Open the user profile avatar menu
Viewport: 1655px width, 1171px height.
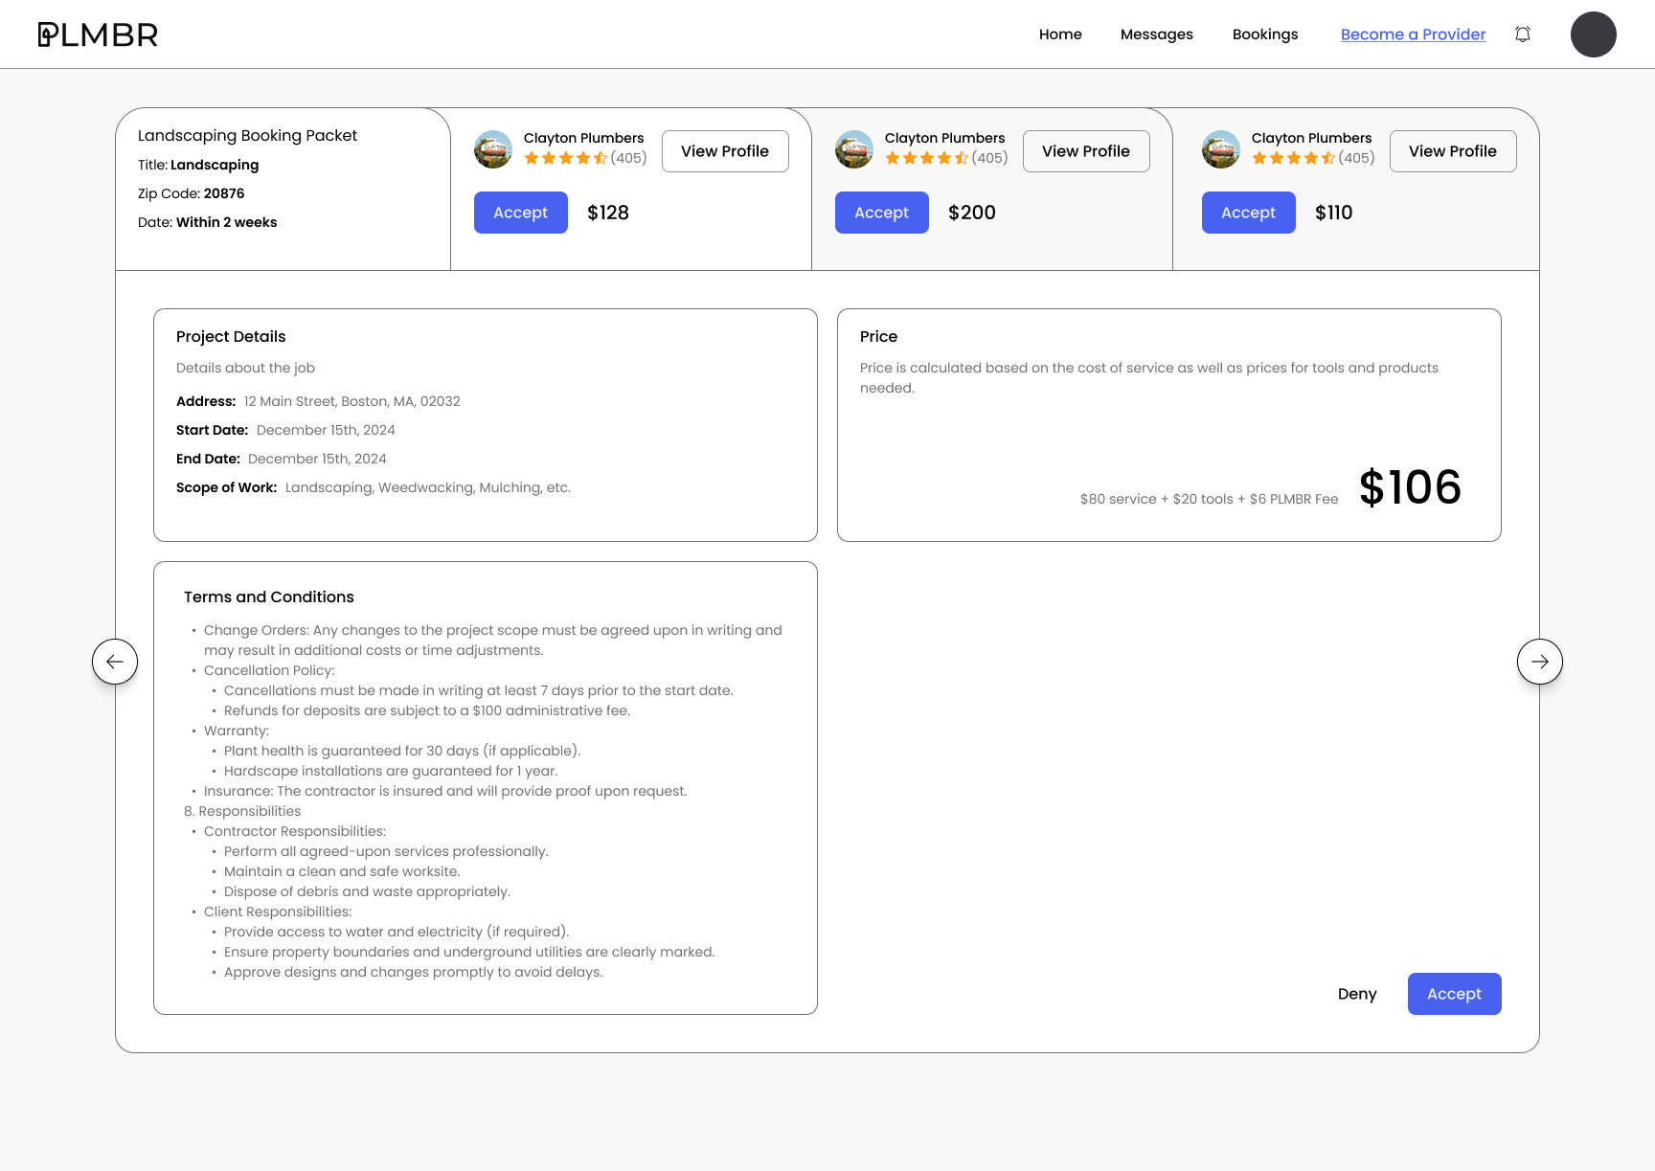(x=1593, y=34)
